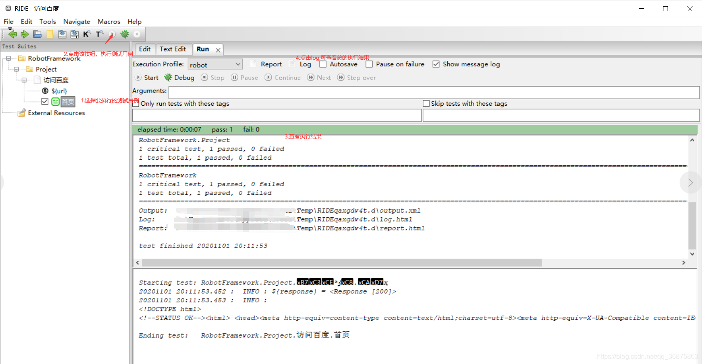Click the Pause icon in Run panel
The image size is (702, 364).
pos(234,78)
